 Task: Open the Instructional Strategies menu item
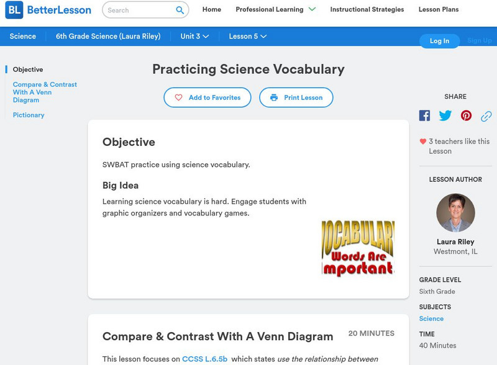point(367,9)
